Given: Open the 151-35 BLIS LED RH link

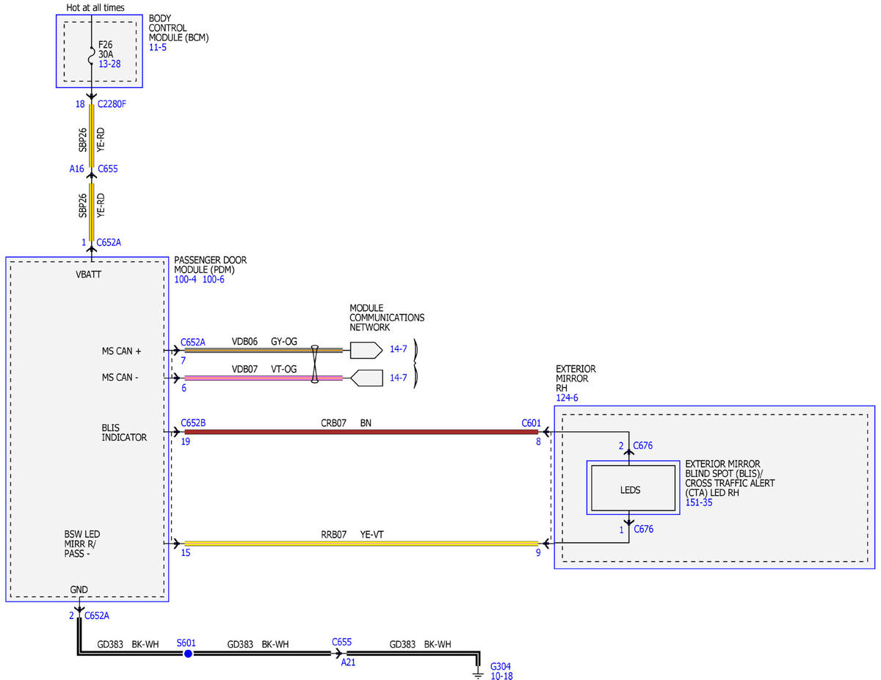Looking at the screenshot, I should click(699, 502).
